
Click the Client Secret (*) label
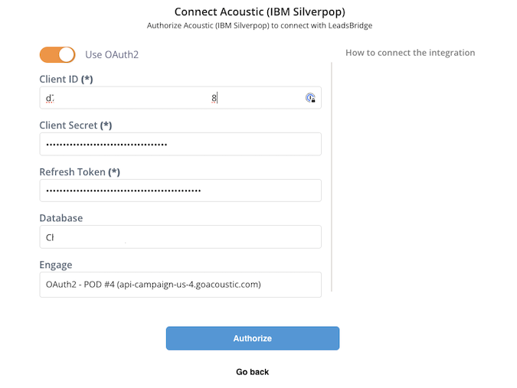click(x=76, y=126)
